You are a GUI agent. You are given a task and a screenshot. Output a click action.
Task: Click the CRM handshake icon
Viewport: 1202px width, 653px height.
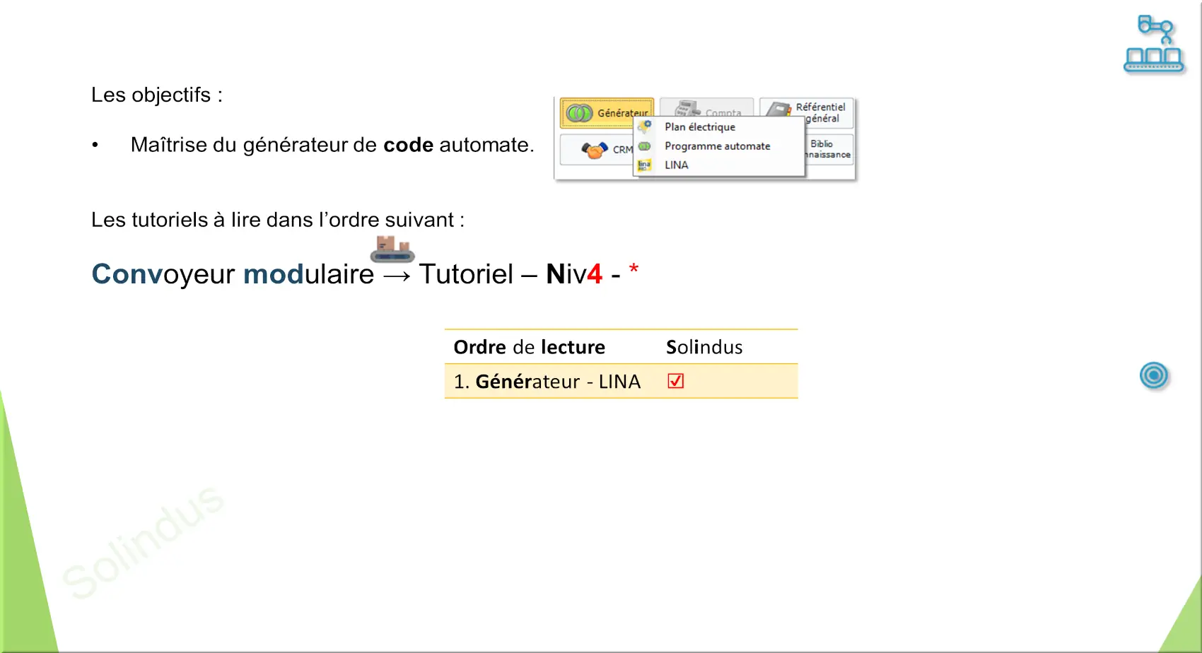point(595,150)
